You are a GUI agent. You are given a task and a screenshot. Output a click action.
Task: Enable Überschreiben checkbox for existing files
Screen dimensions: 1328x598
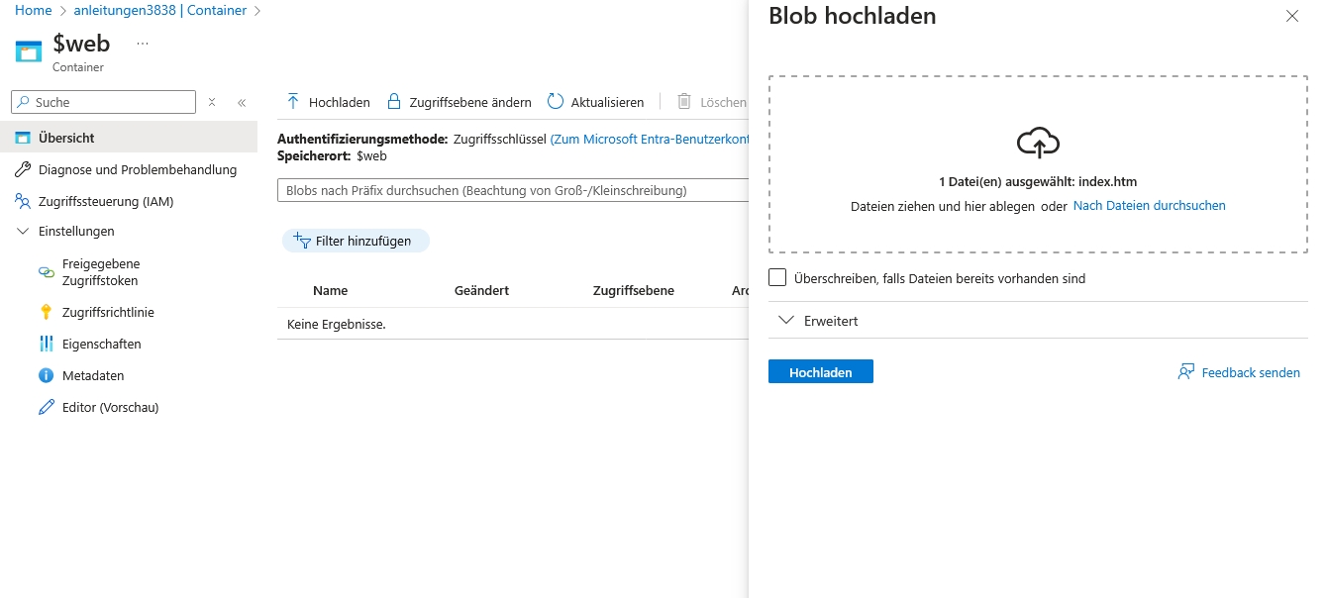click(x=777, y=278)
